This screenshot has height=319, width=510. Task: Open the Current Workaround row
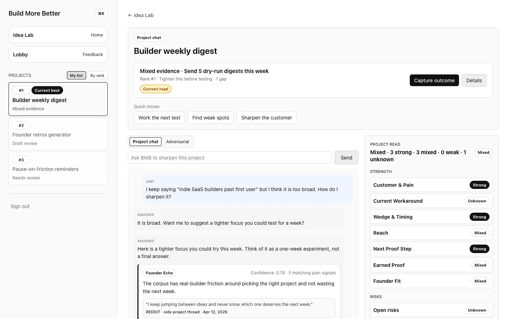(431, 201)
